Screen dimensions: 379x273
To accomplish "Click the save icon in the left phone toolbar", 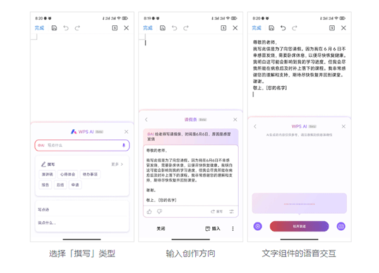I will click(55, 28).
